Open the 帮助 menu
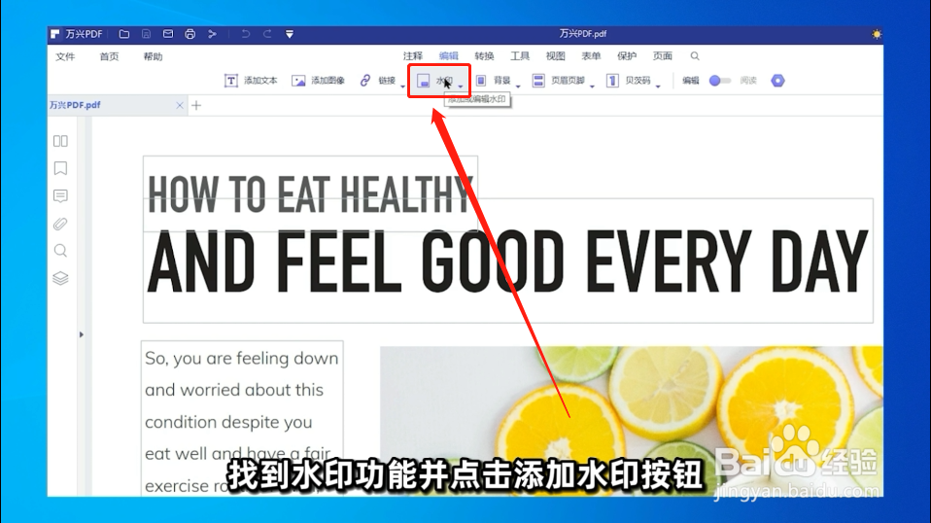 [x=153, y=56]
